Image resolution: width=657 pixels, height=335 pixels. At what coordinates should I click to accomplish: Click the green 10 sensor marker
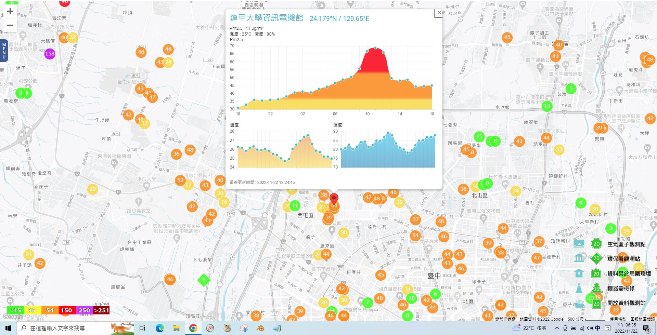point(412,298)
